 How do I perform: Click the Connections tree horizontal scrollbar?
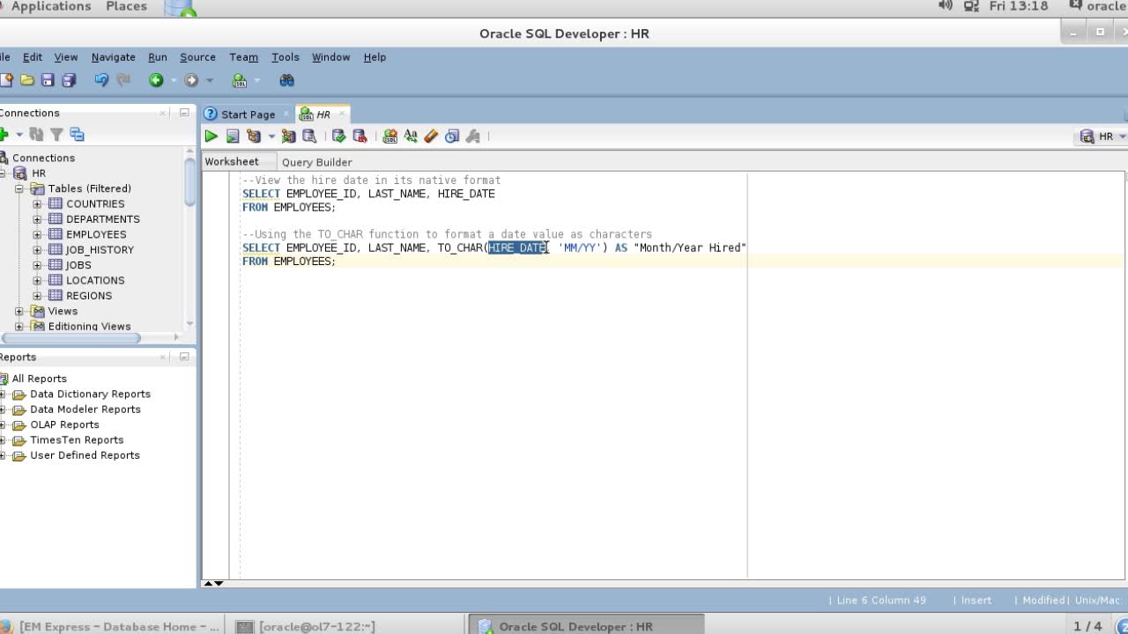click(x=70, y=337)
